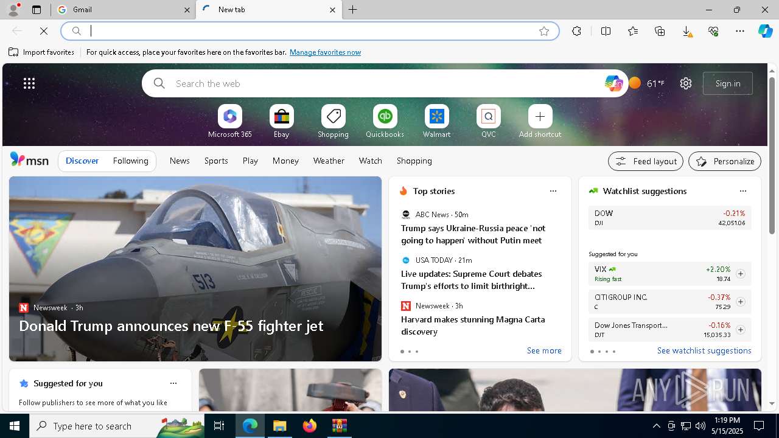
Task: Open page settings gear icon
Action: pyautogui.click(x=686, y=83)
